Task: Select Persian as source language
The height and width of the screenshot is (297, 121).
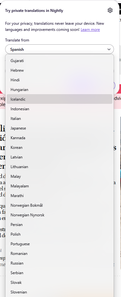Action: [60, 225]
